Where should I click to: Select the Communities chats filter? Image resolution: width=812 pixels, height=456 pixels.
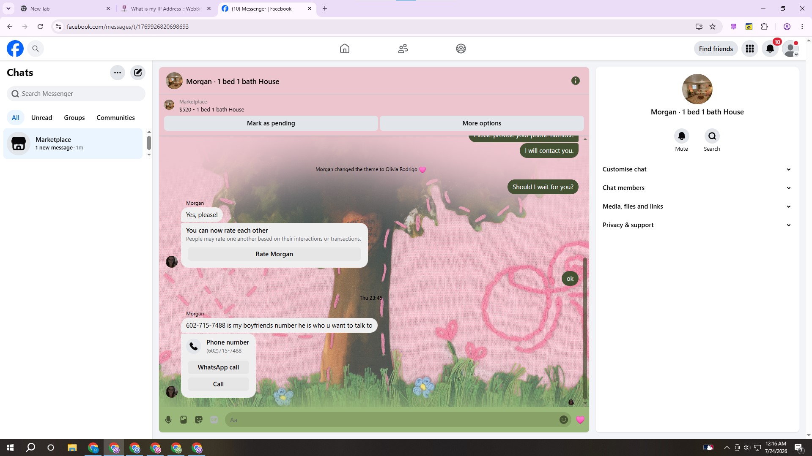coord(115,118)
